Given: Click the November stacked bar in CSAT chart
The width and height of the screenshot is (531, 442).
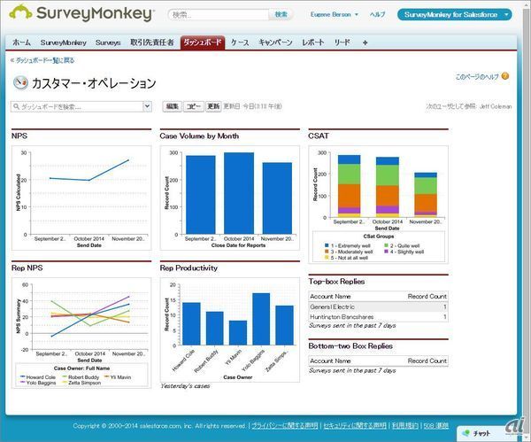Looking at the screenshot, I should click(426, 195).
